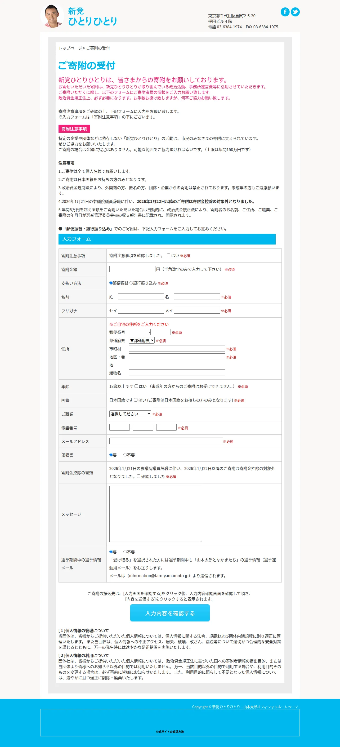
Task: Click the last 電話番号 field
Action: tap(166, 428)
